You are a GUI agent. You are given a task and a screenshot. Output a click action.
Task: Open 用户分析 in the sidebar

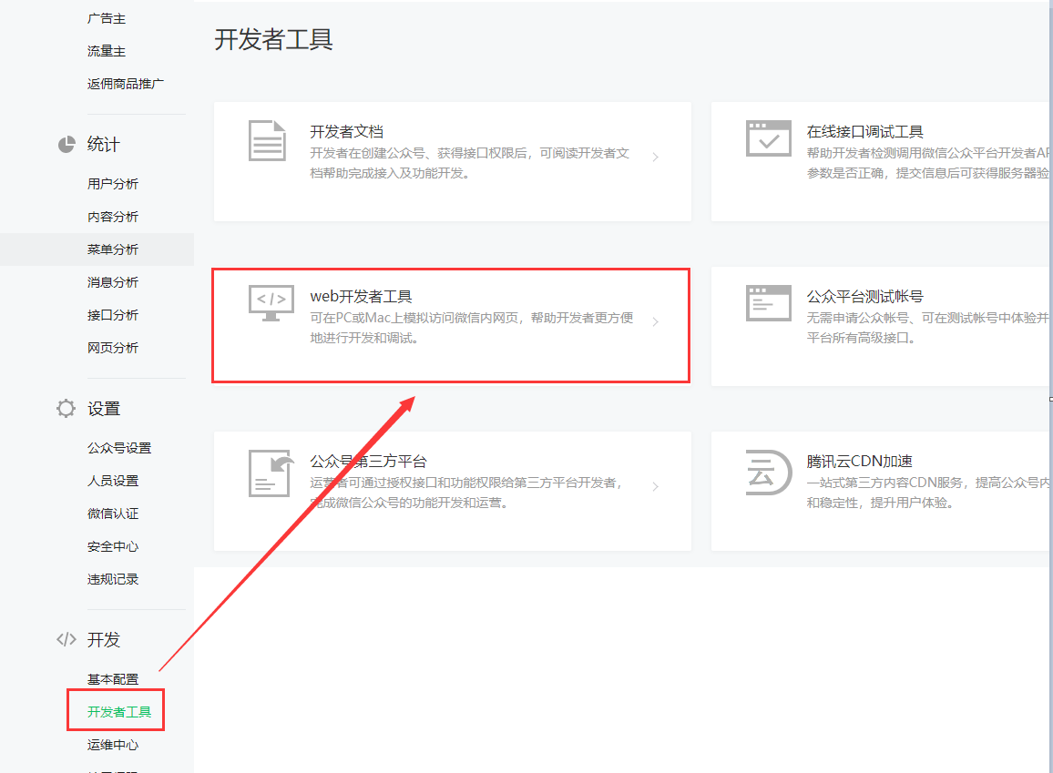tap(113, 184)
